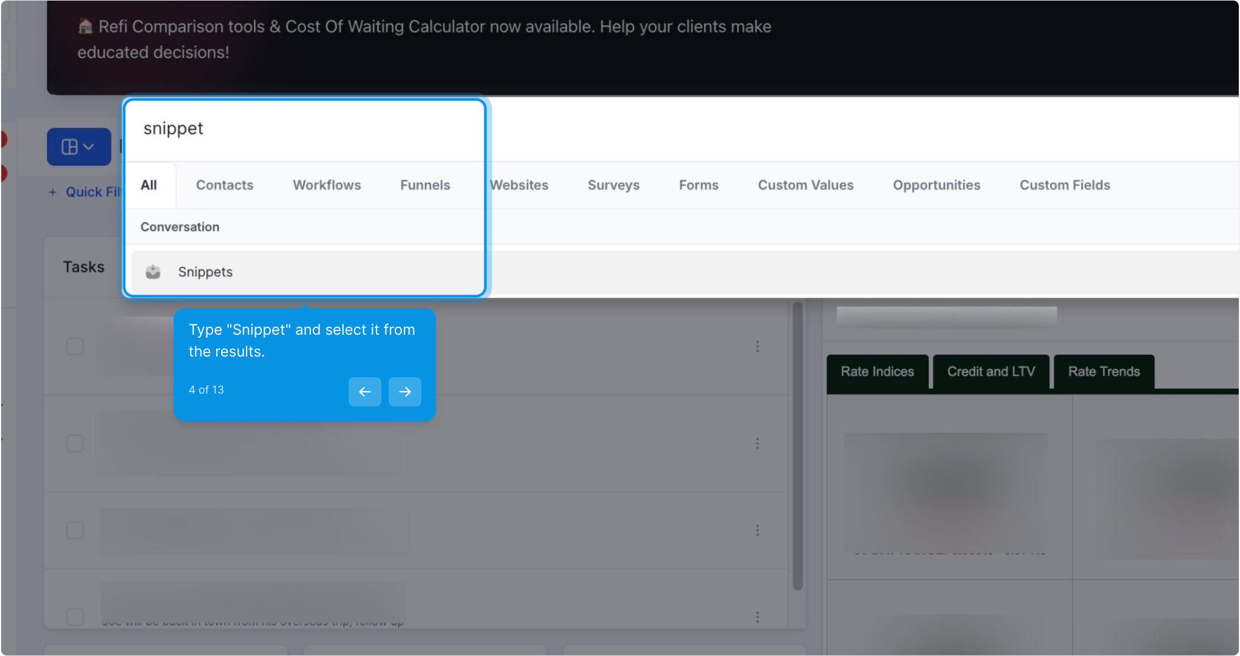1240x656 pixels.
Task: Go to previous tour step arrow
Action: point(364,392)
